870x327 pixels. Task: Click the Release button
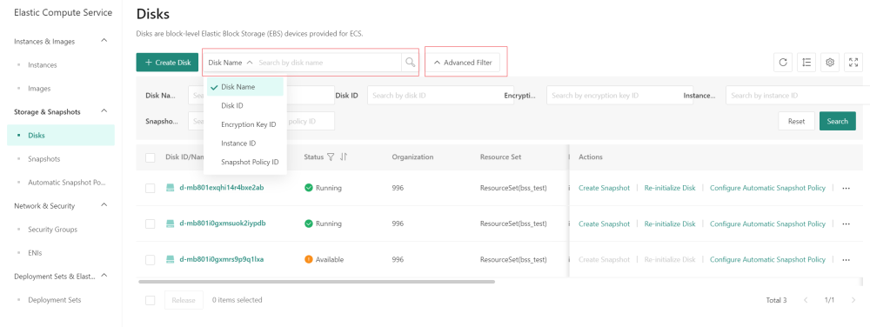[x=184, y=300]
